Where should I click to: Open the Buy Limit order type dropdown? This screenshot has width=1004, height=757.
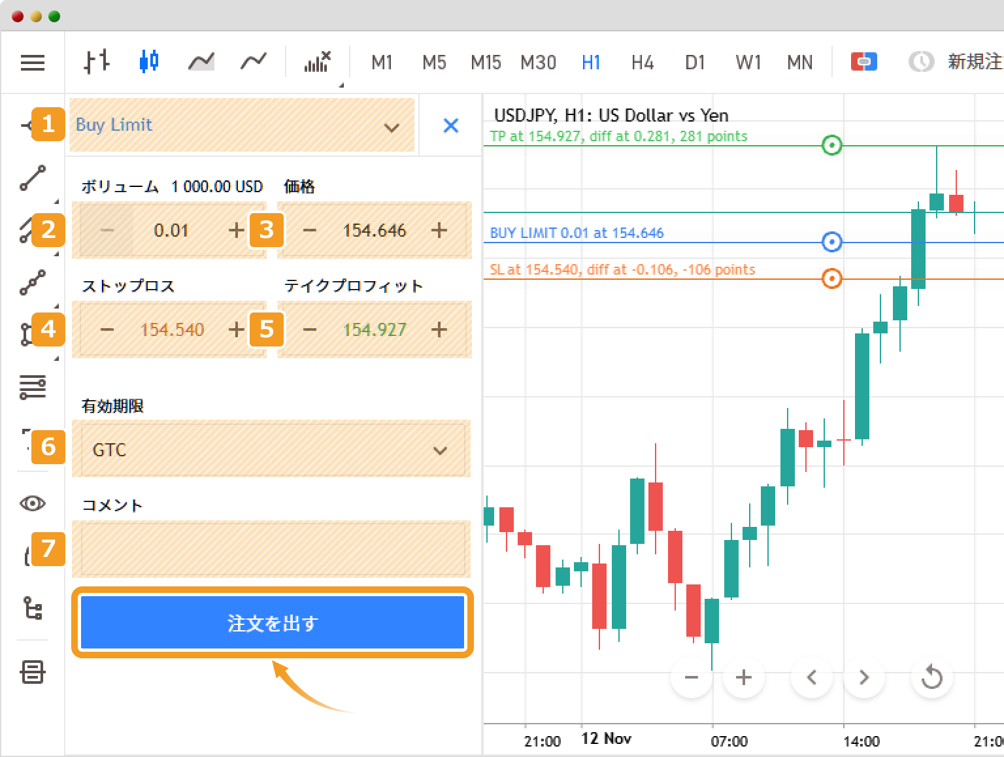[x=242, y=126]
